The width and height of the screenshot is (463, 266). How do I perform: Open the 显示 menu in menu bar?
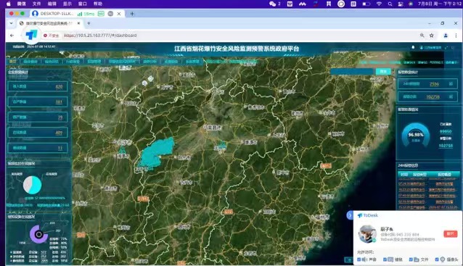point(67,4)
